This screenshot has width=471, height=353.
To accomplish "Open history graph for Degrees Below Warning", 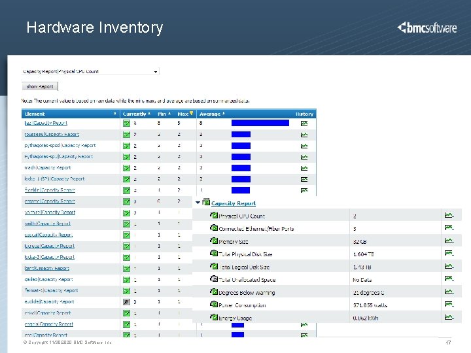I will tap(449, 292).
